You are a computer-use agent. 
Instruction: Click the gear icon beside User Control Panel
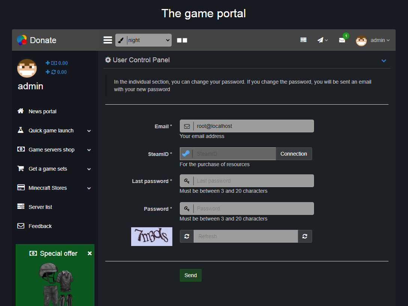point(108,60)
